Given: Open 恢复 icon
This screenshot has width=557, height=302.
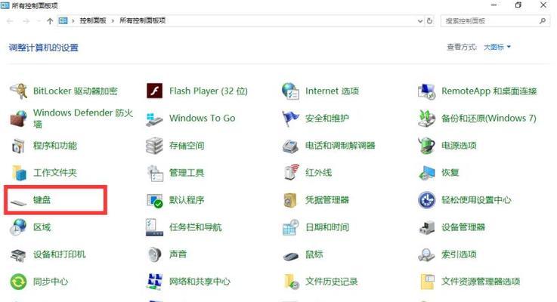Looking at the screenshot, I should point(426,173).
